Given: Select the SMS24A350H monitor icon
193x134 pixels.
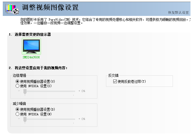Looking at the screenshot, I should point(31,46).
